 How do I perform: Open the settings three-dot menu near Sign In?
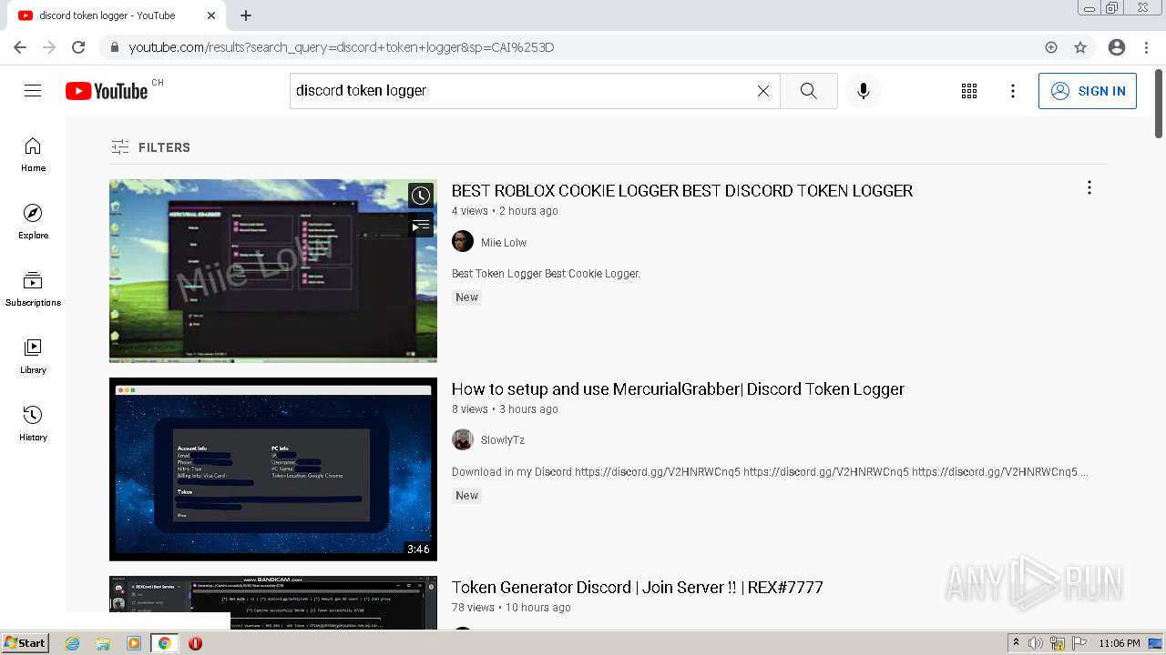click(1013, 91)
